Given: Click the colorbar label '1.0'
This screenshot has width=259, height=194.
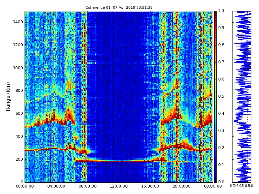Looking at the screenshot, I should click(x=221, y=11).
